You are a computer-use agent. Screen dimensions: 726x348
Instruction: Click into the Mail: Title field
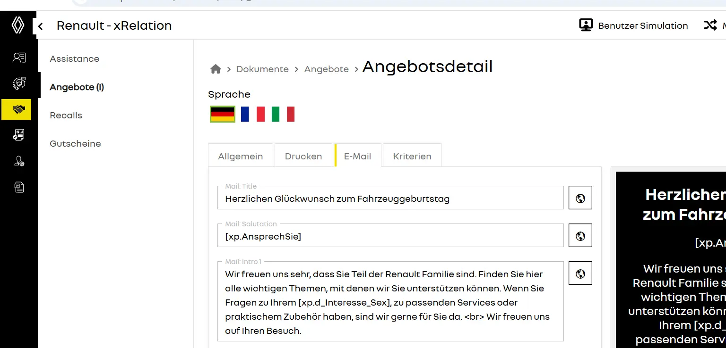390,198
